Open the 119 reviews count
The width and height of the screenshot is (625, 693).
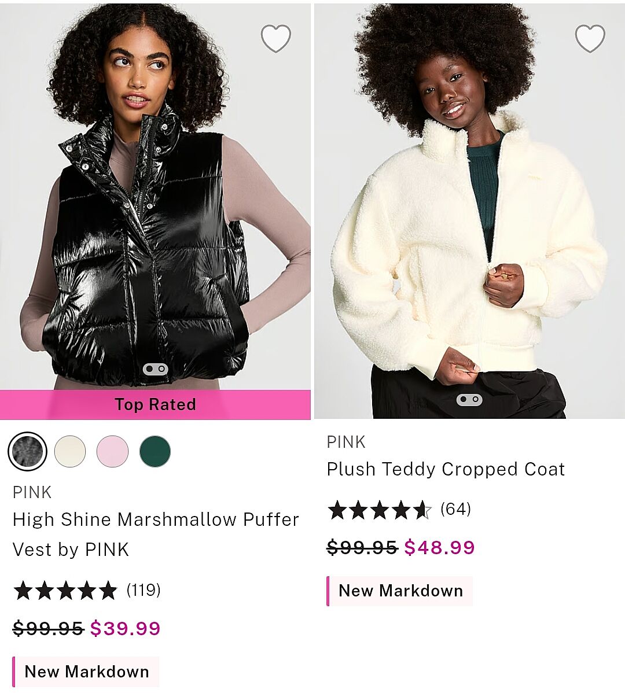tap(143, 590)
